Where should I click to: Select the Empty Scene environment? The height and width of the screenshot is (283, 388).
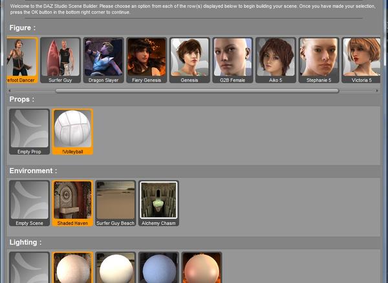click(x=30, y=203)
